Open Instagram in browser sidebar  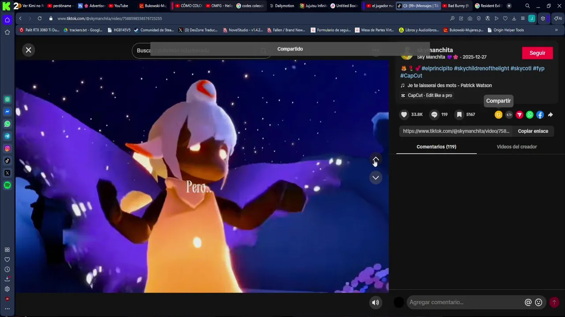click(x=7, y=149)
